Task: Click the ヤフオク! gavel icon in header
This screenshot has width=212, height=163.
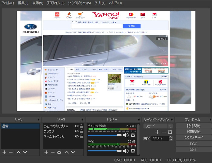Action: click(69, 15)
